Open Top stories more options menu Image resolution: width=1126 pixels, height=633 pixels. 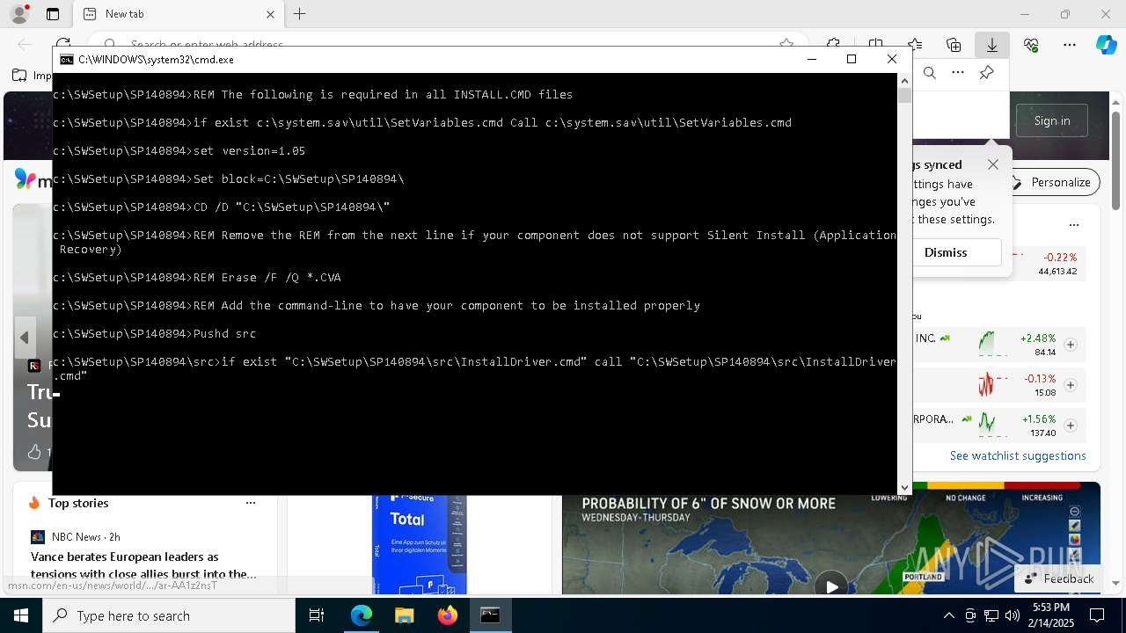click(251, 503)
